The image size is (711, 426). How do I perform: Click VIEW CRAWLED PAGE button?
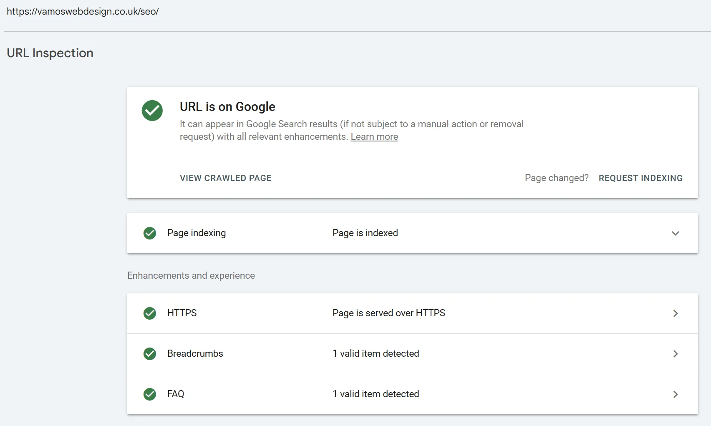(x=226, y=178)
